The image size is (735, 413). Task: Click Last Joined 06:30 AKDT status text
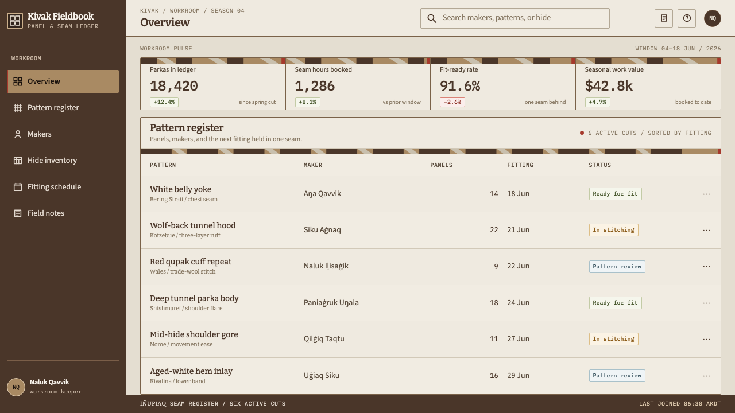(x=680, y=404)
